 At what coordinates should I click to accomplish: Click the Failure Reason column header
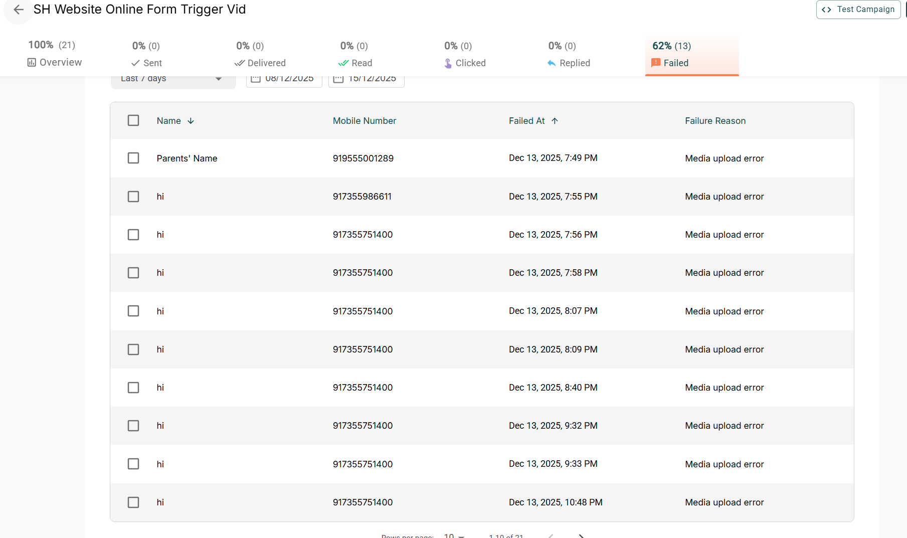click(x=715, y=121)
